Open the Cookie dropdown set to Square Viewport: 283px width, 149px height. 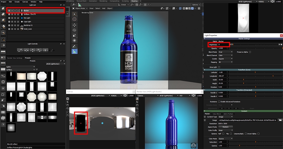click(x=225, y=59)
